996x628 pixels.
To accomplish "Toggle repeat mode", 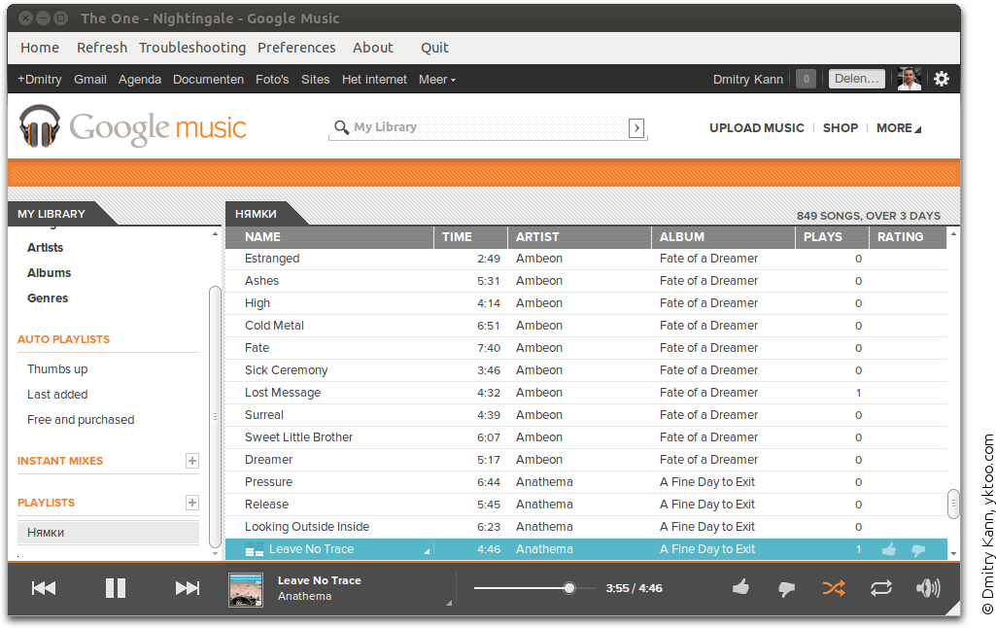I will pyautogui.click(x=881, y=588).
